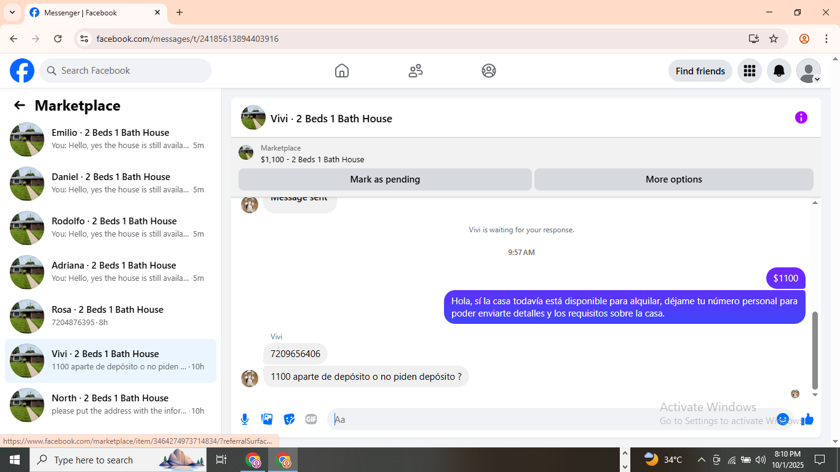Open More options for the listing
Image resolution: width=840 pixels, height=472 pixels.
tap(674, 179)
